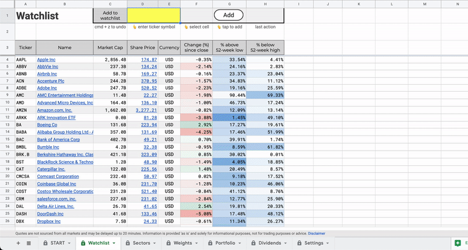468x250 pixels.
Task: Open the Adobe Inc link
Action: (47, 88)
